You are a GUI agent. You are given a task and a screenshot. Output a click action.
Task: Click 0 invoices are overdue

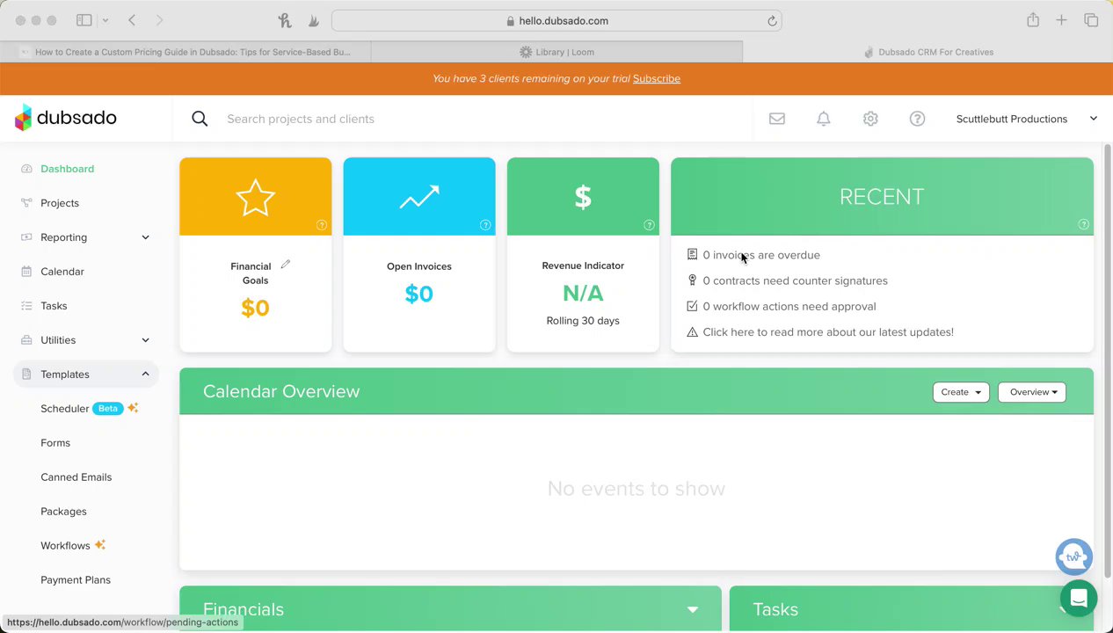[x=761, y=255]
